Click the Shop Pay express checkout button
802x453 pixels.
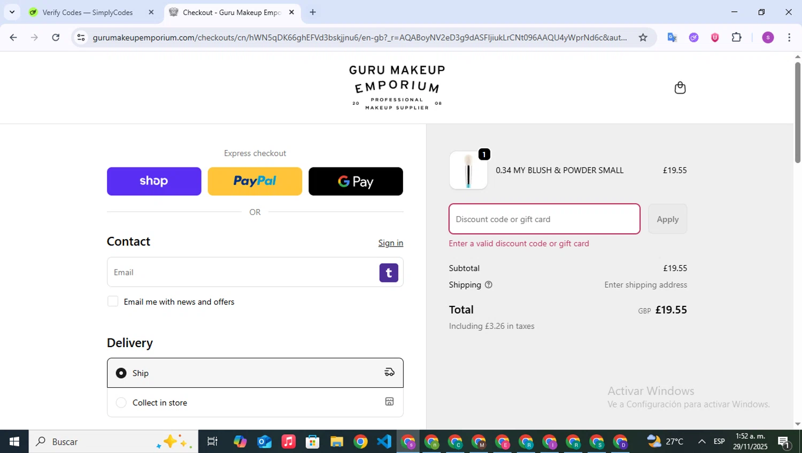coord(154,181)
